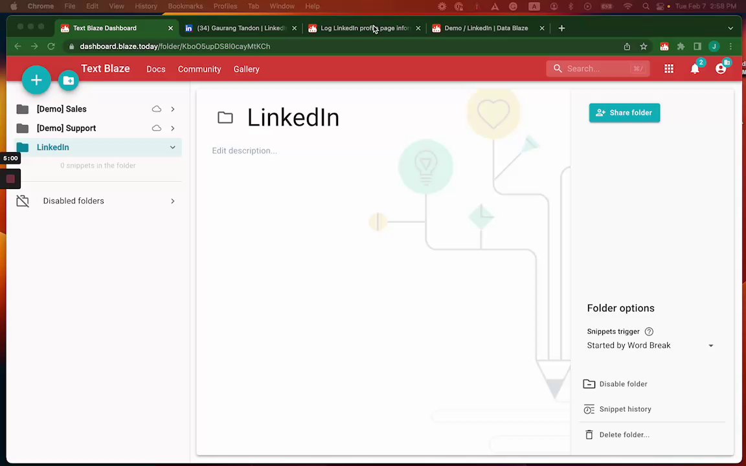The image size is (746, 466).
Task: Click the Chrome profile avatar J
Action: pos(714,46)
